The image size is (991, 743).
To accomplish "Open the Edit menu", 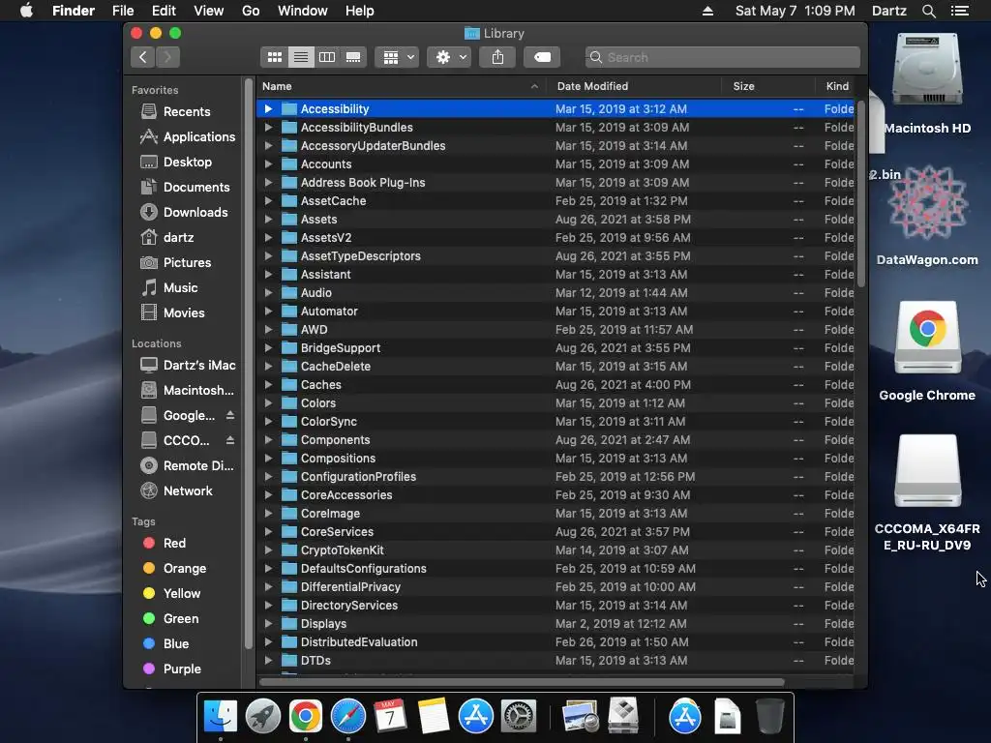I will (x=164, y=11).
